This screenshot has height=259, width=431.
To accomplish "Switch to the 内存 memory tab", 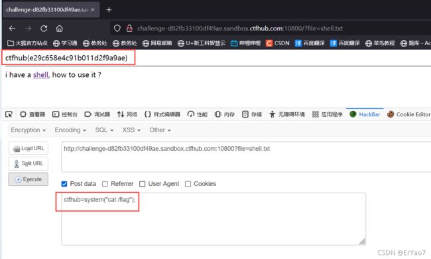I will pyautogui.click(x=224, y=114).
